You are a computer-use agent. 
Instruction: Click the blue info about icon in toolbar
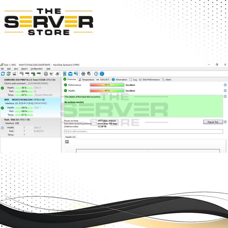click(102, 74)
